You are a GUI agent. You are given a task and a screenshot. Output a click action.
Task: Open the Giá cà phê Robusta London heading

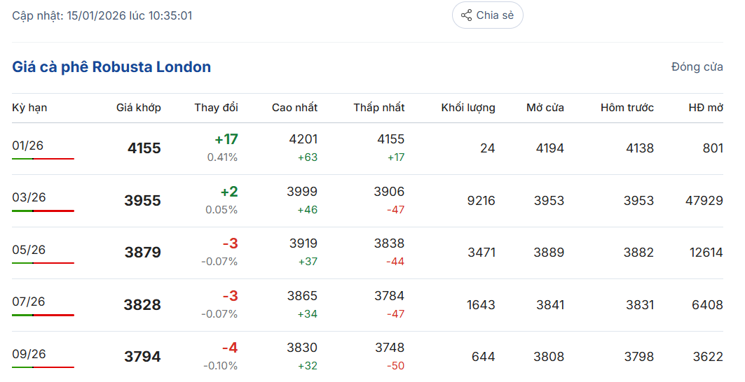111,67
